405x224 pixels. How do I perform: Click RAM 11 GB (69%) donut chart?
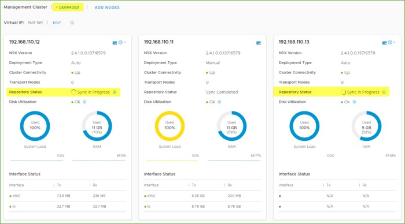[x=231, y=126]
